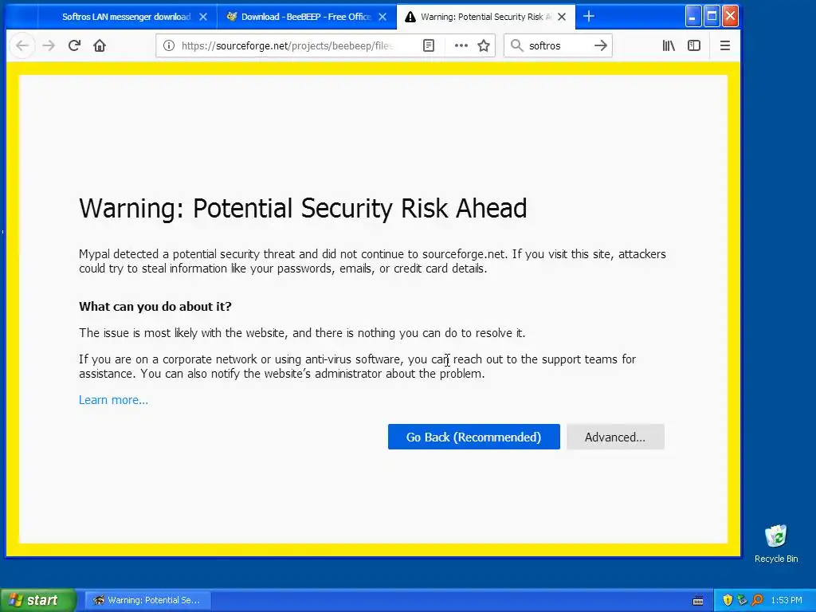The height and width of the screenshot is (612, 816).
Task: Open the Recycle Bin desktop icon
Action: click(776, 543)
